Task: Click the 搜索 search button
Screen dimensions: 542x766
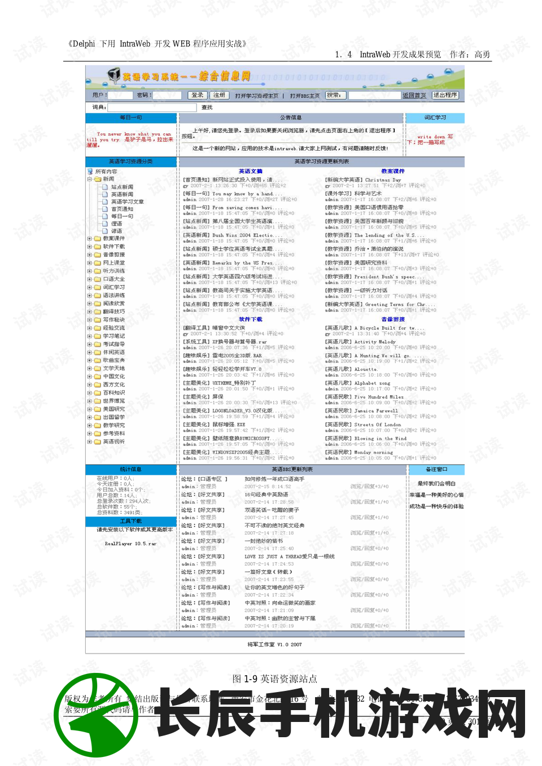Action: 335,95
